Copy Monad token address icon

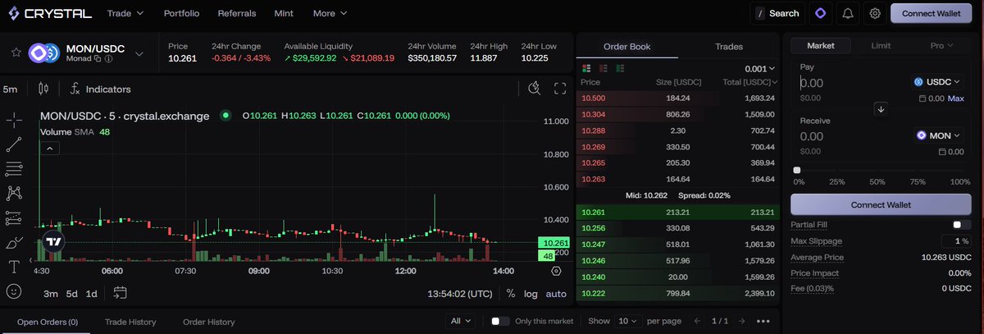98,59
